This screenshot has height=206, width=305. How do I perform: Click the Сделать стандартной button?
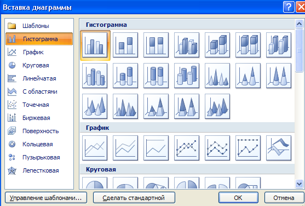tap(134, 198)
